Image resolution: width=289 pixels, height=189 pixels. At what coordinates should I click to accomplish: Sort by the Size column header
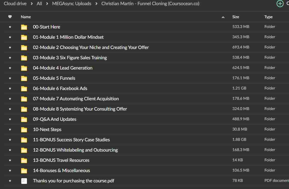tap(236, 17)
